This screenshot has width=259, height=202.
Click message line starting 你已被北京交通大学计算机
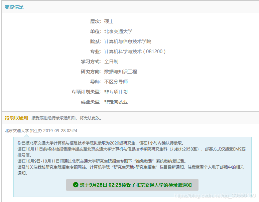pyautogui.click(x=101, y=143)
